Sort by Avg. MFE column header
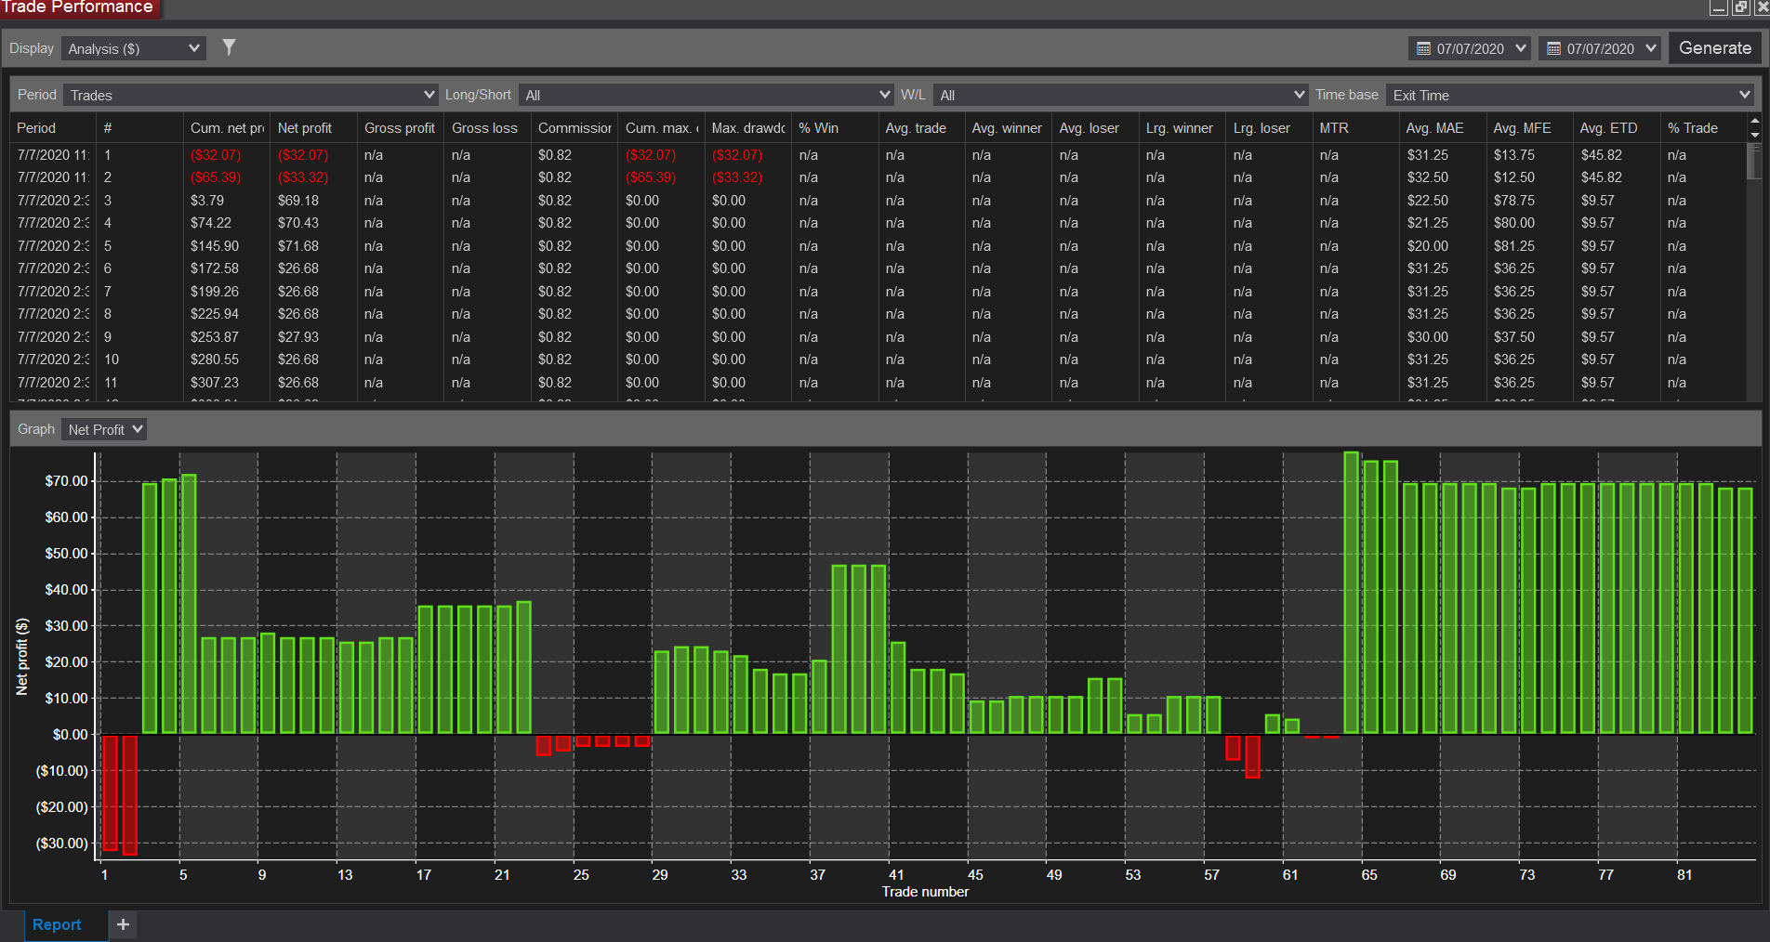This screenshot has width=1770, height=942. click(1522, 128)
